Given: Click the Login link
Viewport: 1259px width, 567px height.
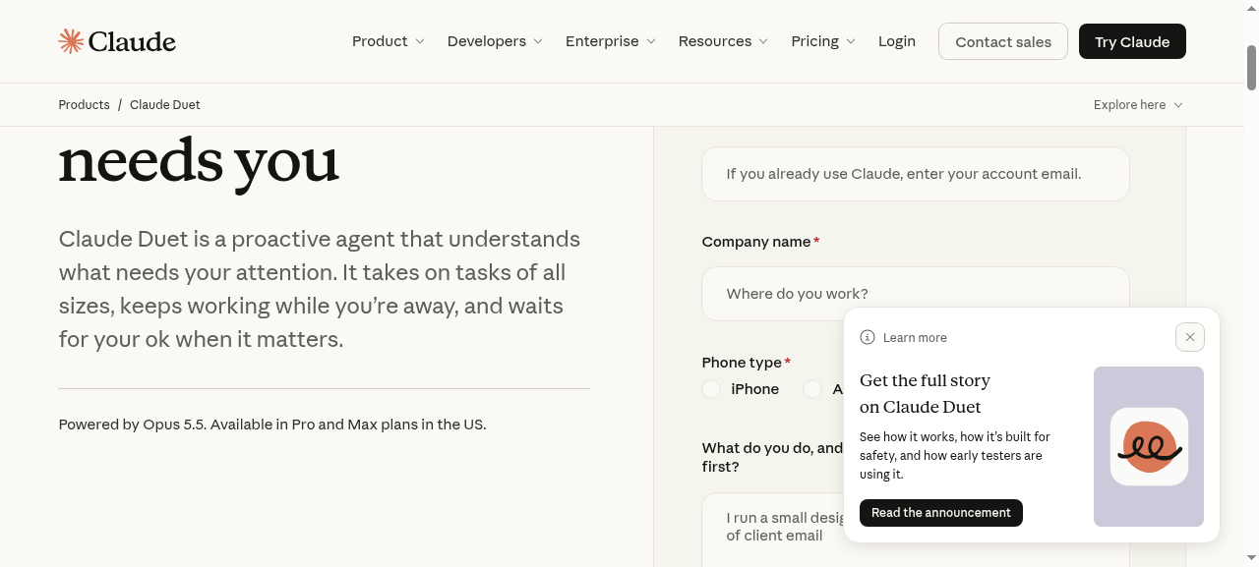Looking at the screenshot, I should tap(897, 41).
